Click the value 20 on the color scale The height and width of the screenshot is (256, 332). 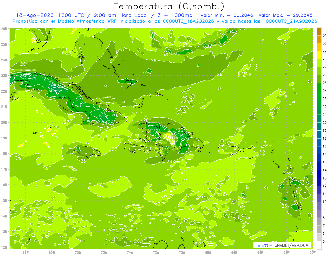point(325,123)
